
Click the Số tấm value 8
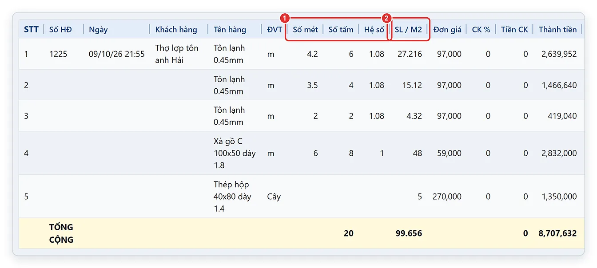pyautogui.click(x=351, y=154)
